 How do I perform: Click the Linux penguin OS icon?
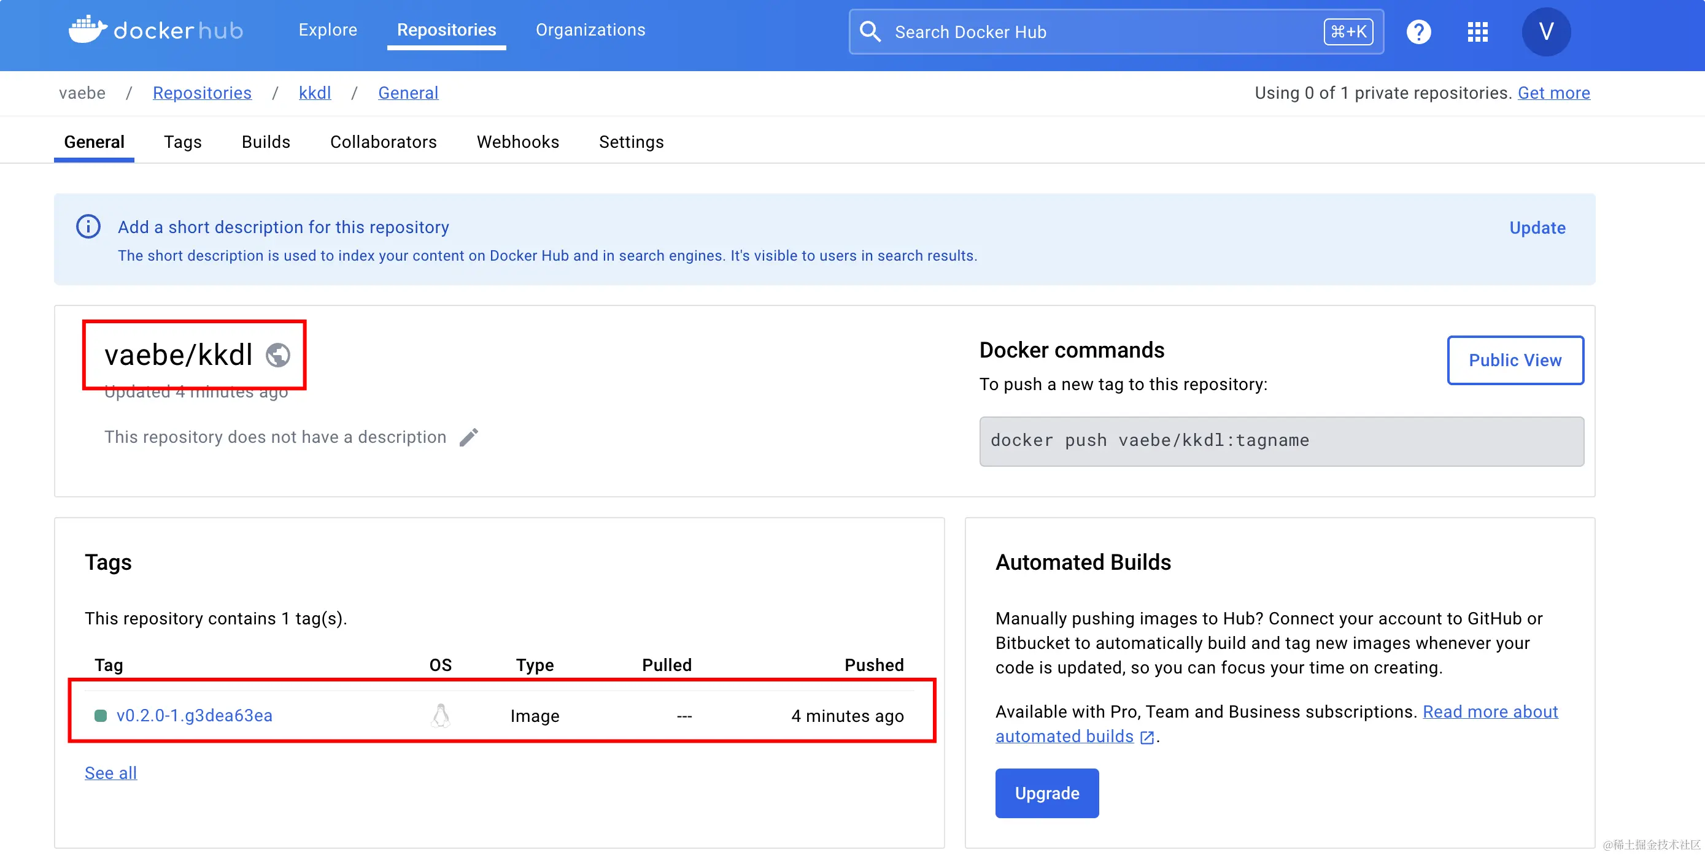coord(441,716)
